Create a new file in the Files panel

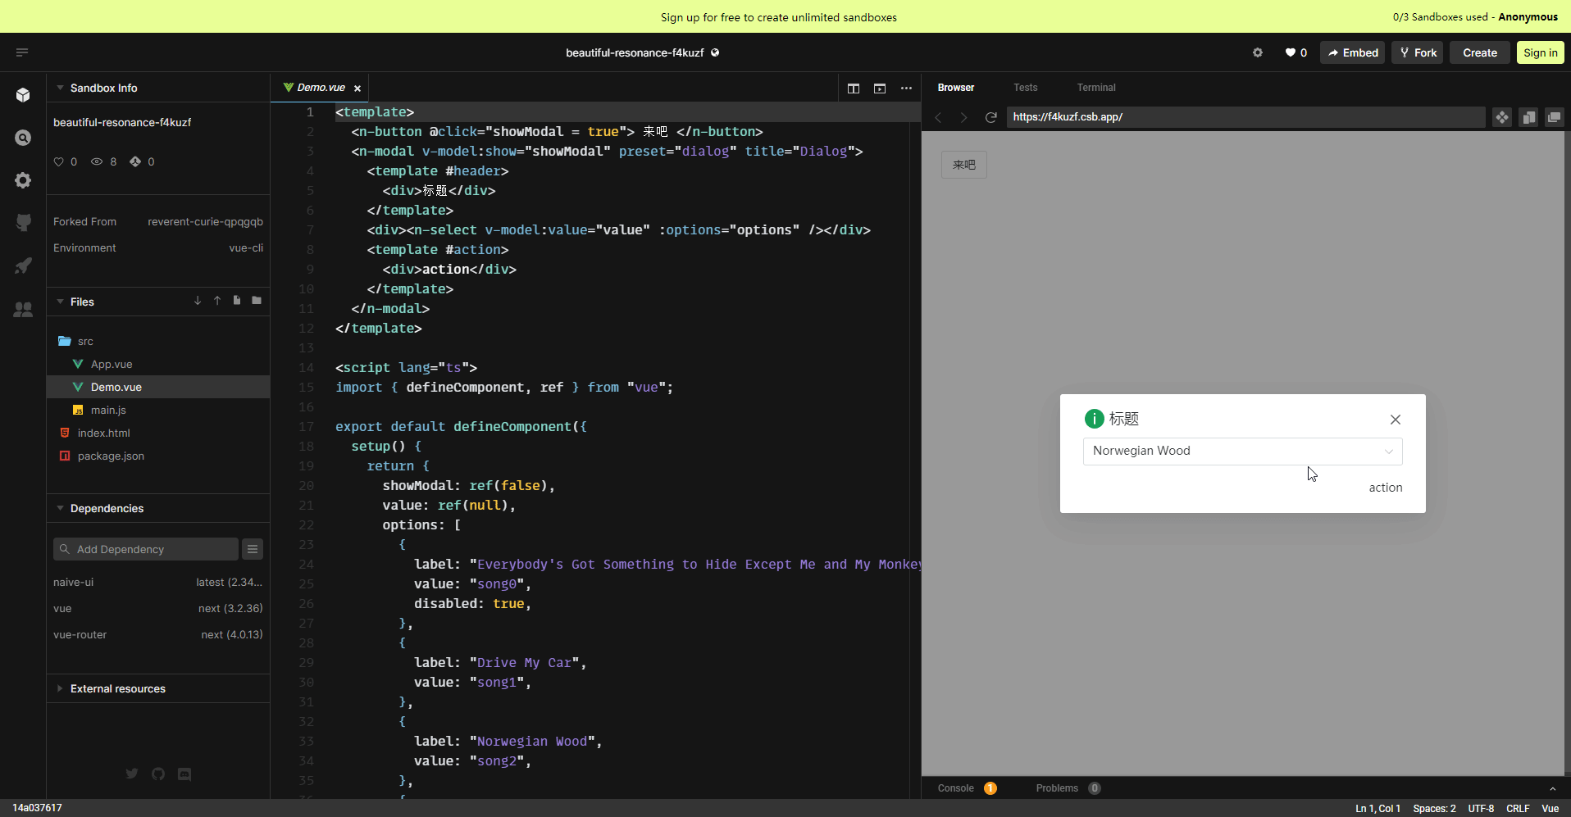[236, 301]
